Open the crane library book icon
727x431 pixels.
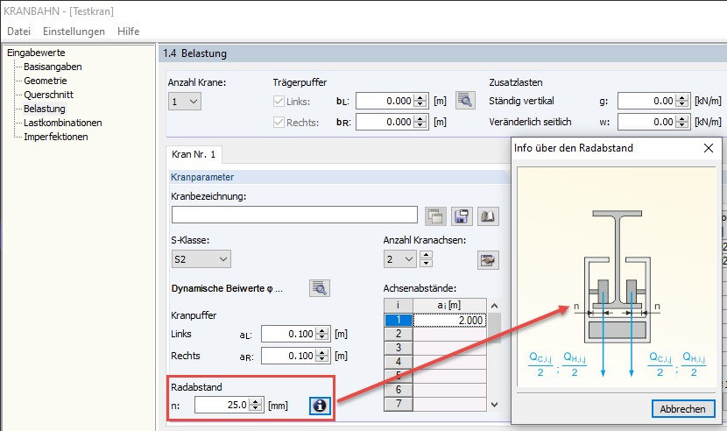488,216
